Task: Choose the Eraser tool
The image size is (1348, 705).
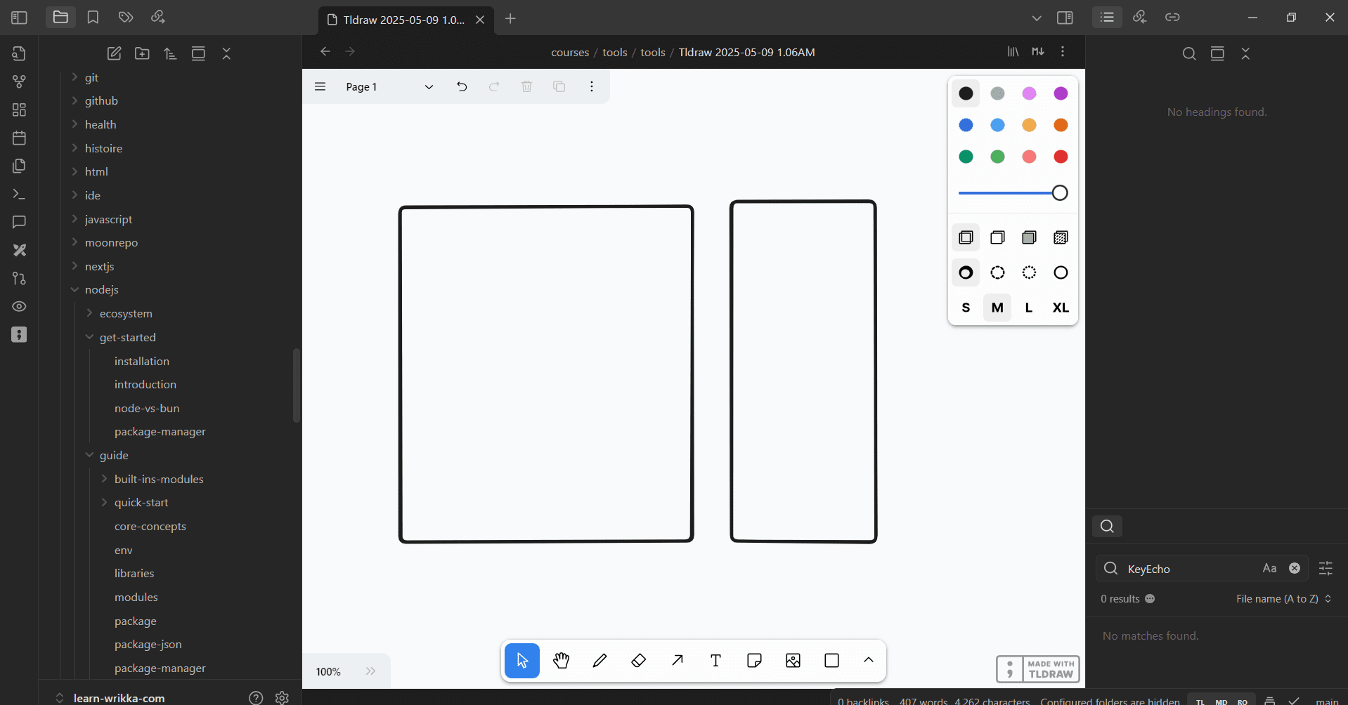Action: 638,661
